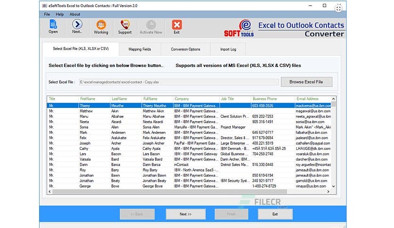Viewport: 394px width, 228px height.
Task: Switch to the Conversion Options tab
Action: 185,49
